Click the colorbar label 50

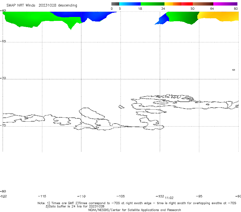(192, 9)
